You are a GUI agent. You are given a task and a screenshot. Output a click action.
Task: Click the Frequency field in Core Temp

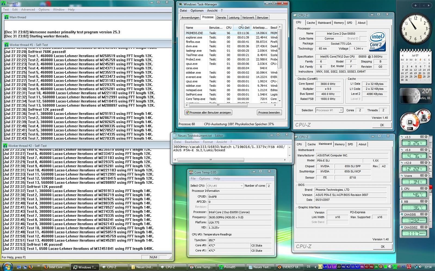click(240, 217)
